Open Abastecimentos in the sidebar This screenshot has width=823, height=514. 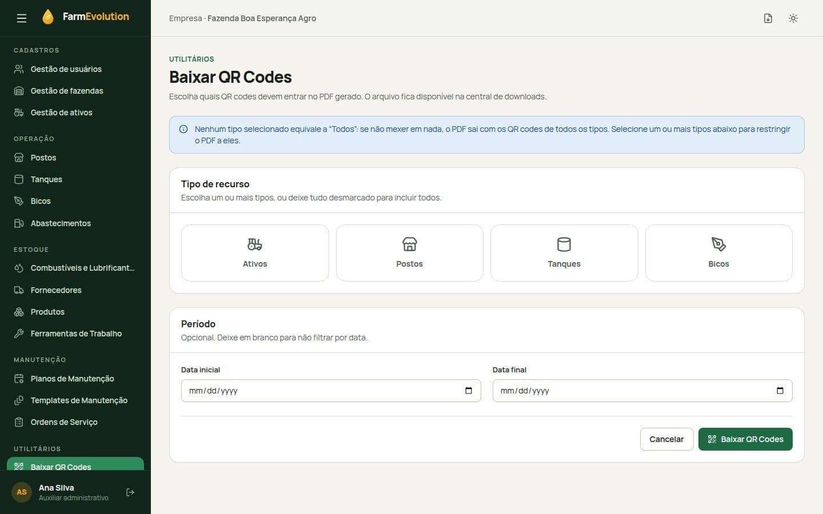coord(75,223)
